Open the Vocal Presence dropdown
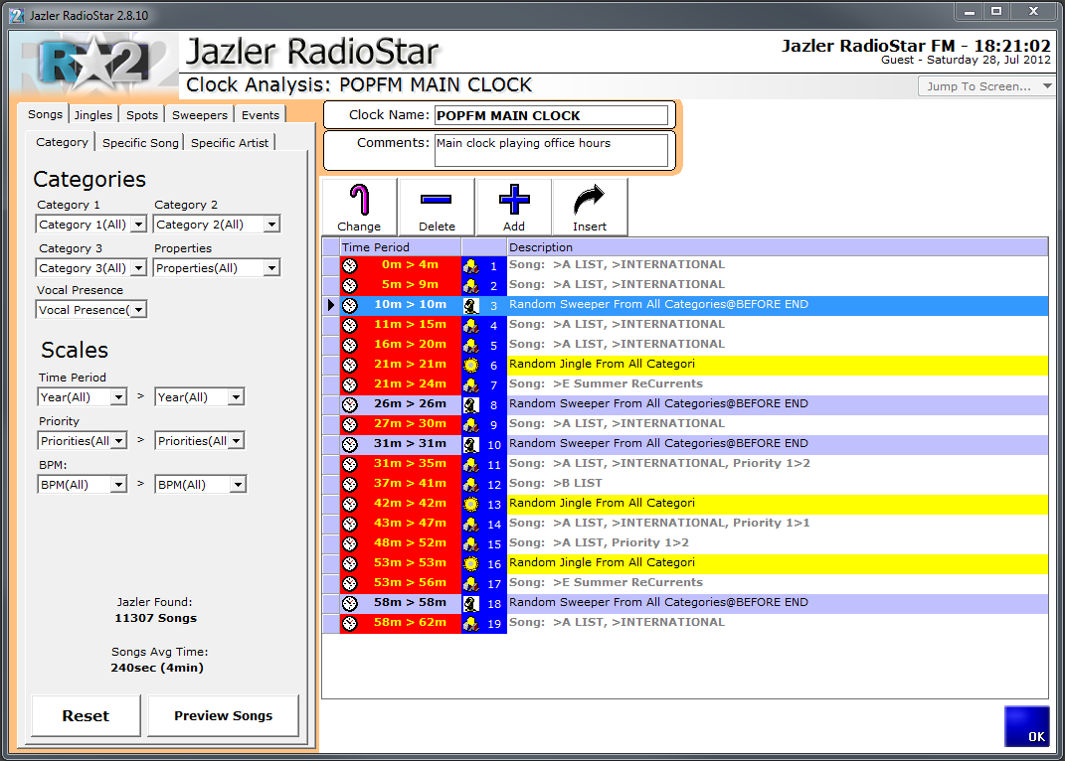 138,310
